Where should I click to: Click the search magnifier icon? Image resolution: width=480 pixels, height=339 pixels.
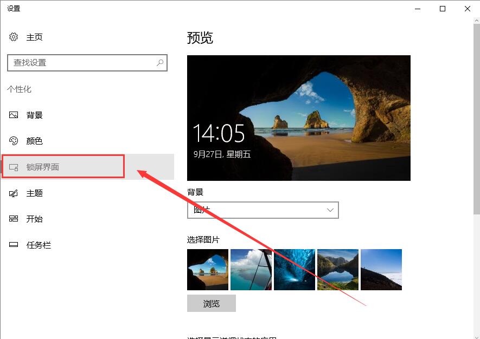point(160,63)
